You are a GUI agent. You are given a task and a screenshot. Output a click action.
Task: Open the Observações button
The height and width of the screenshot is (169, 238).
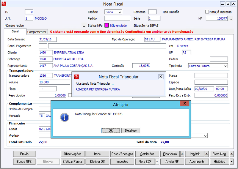73,154
